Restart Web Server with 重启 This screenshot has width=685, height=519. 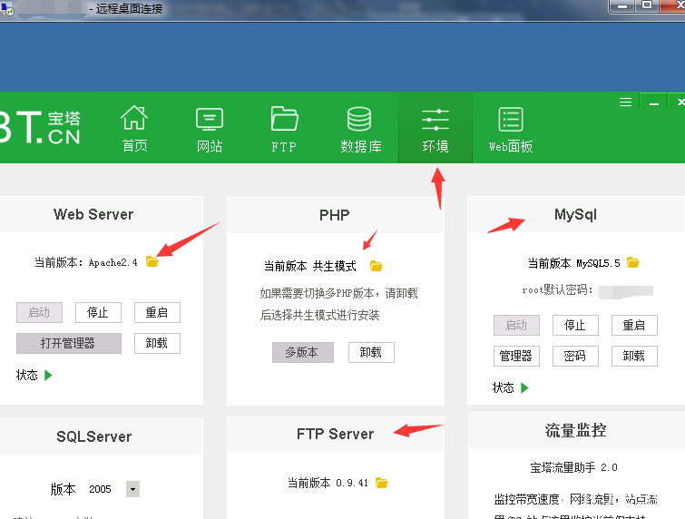(x=157, y=312)
